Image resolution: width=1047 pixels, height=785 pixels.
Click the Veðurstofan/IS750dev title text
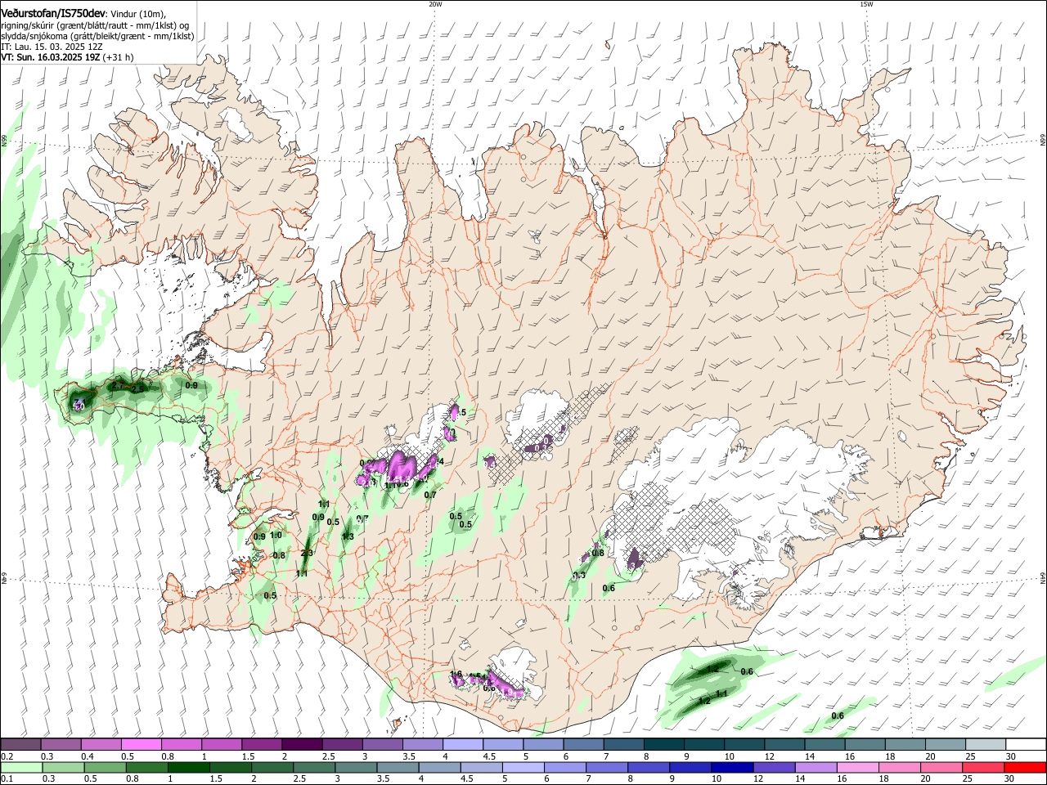tap(54, 13)
